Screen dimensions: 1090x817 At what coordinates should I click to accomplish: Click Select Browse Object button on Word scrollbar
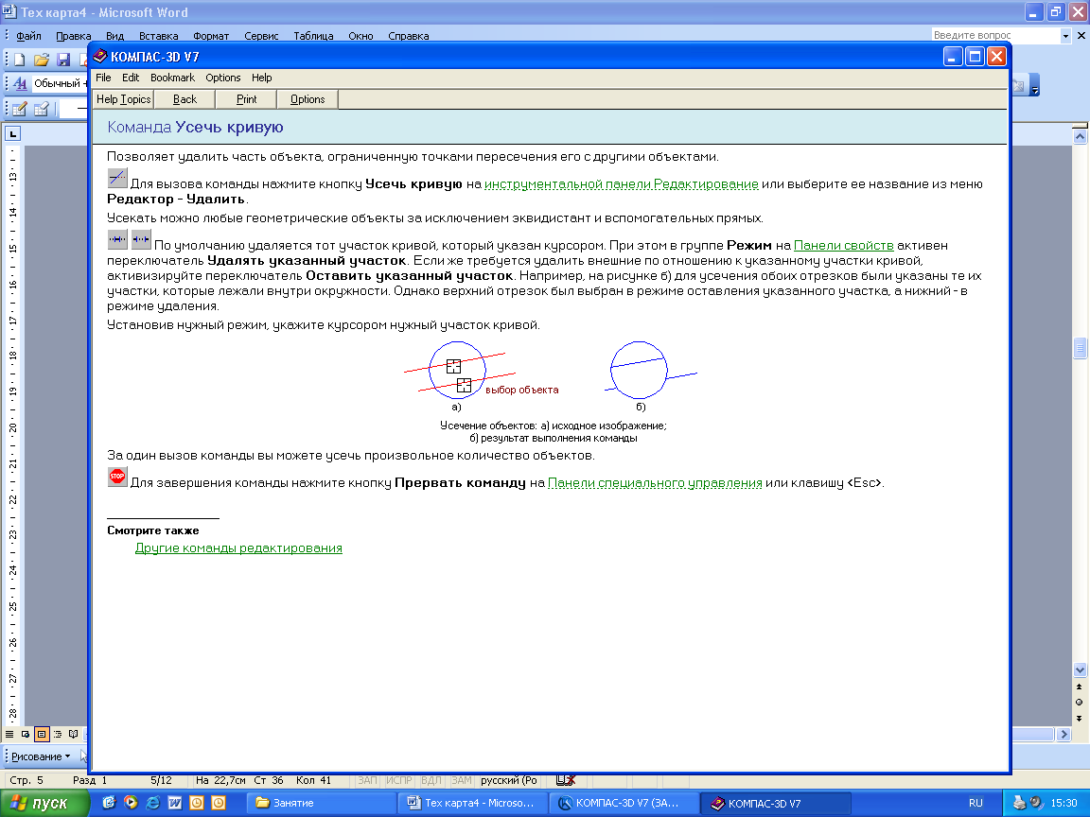coord(1080,703)
